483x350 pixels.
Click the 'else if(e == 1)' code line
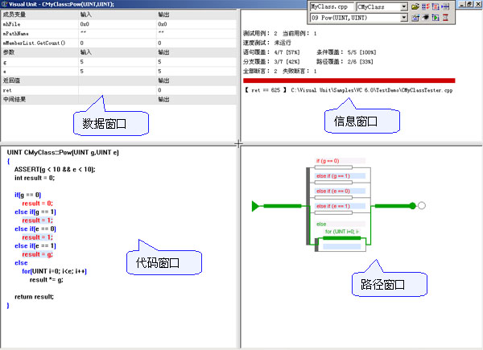point(35,245)
